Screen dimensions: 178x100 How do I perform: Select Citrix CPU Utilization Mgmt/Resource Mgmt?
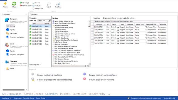[x=66, y=53]
